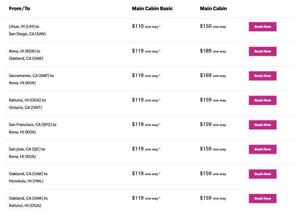Select the Kahului to Ontario route text
296x213 pixels.
(x=27, y=104)
